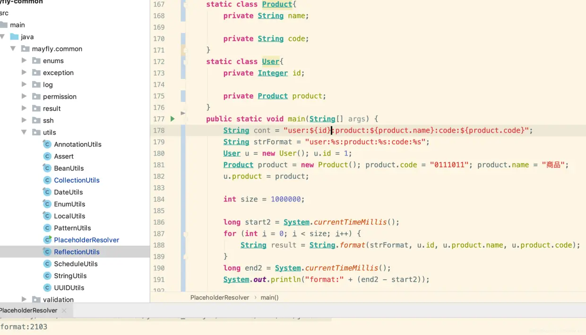Expand the exception package
586x335 pixels.
pos(24,72)
